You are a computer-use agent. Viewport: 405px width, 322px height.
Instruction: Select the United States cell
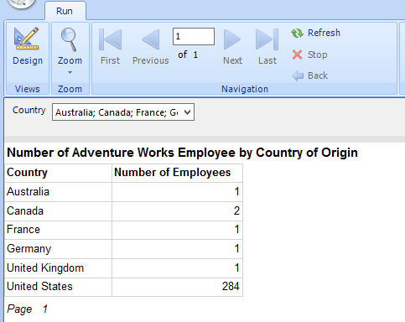59,287
